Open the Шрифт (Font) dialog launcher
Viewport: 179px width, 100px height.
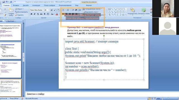coord(59,18)
